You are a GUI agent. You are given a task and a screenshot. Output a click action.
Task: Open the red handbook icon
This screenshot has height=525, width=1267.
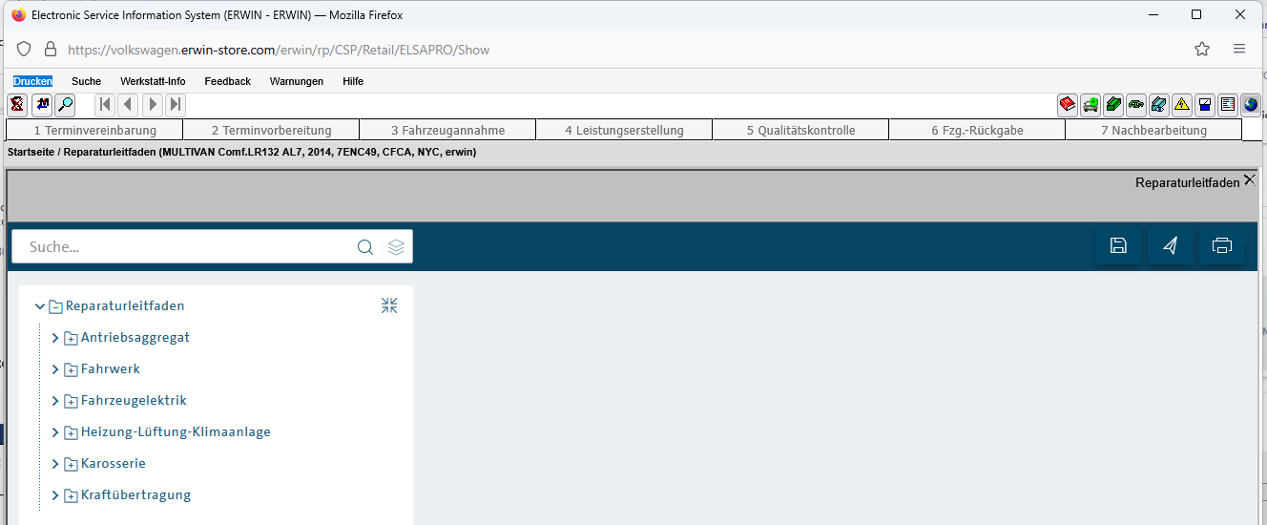coord(1068,105)
